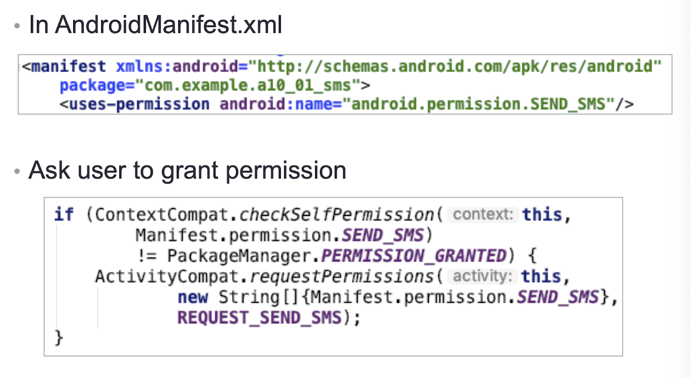Select the manifest opening tag
Screen dimensions: 690x378
pos(64,66)
